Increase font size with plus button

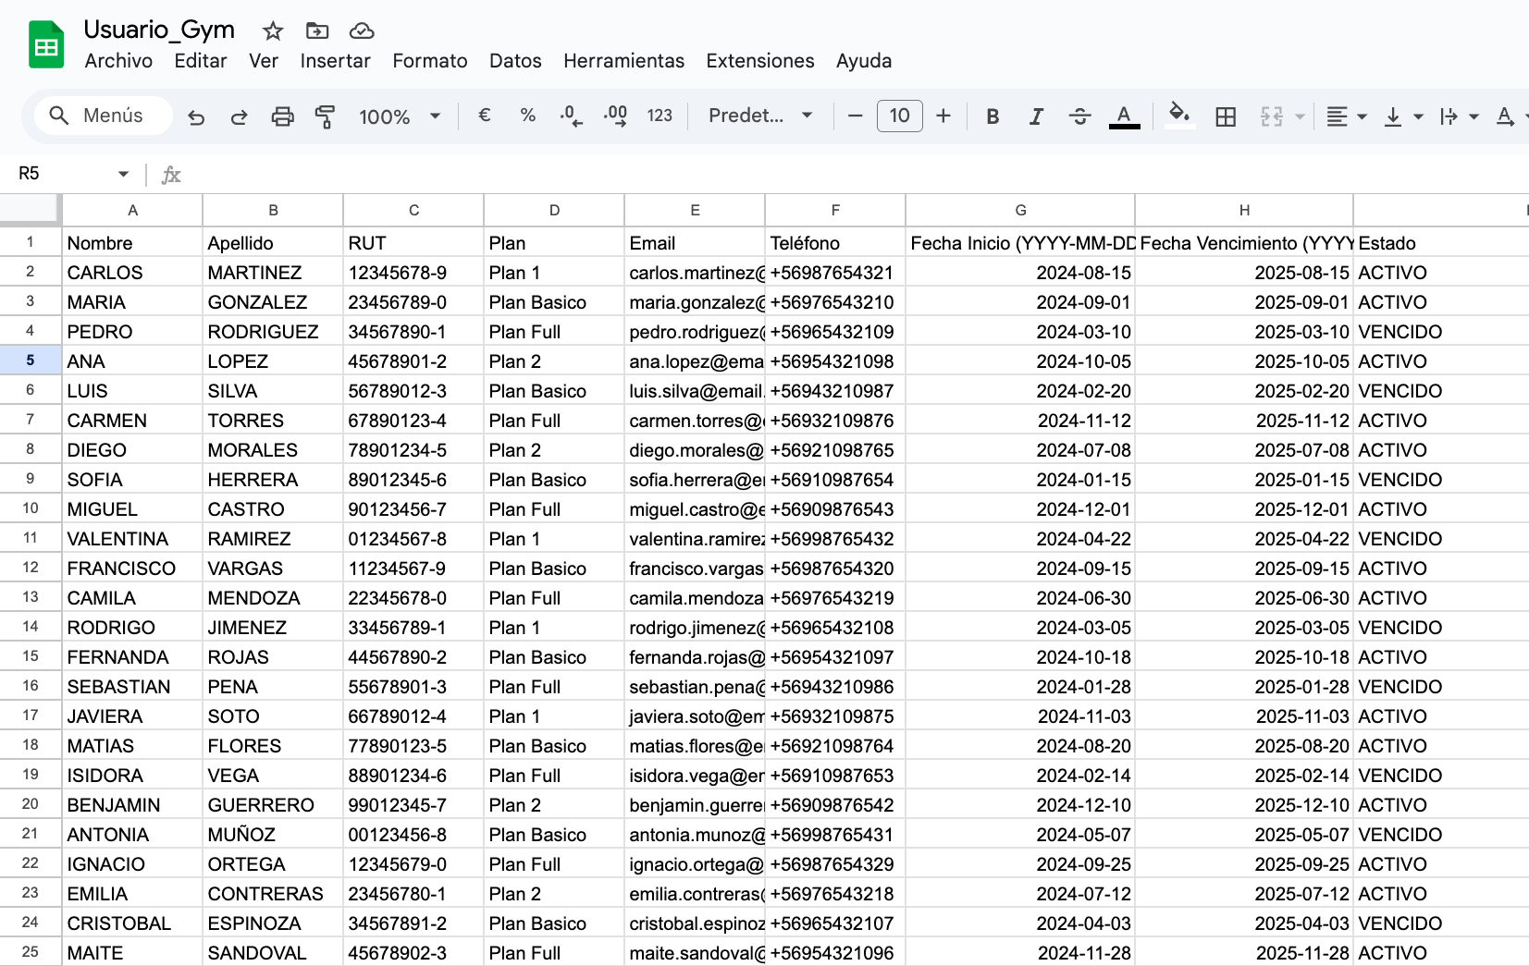coord(943,116)
